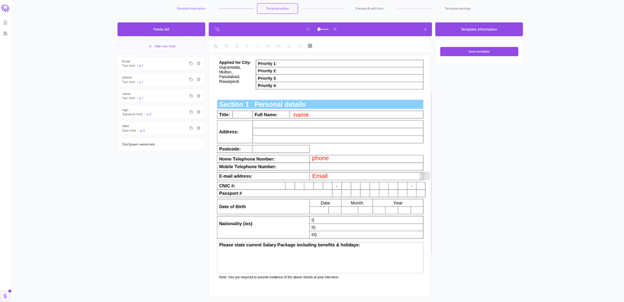Apply underline formatting
This screenshot has height=302, width=624.
[x=236, y=46]
